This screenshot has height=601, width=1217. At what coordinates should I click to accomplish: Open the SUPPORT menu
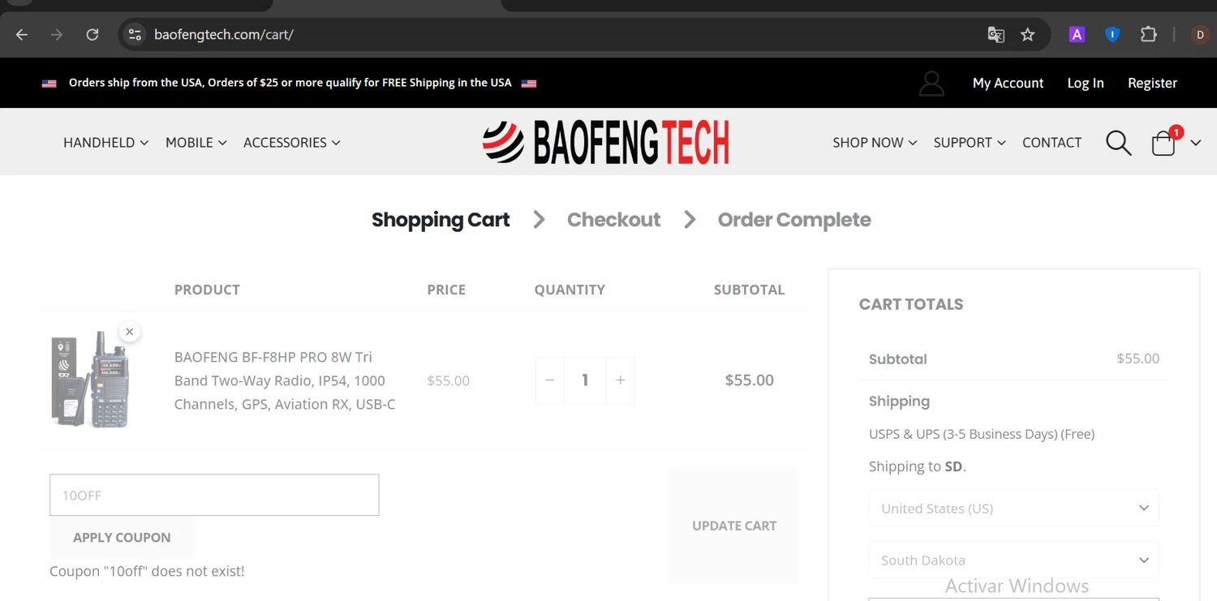pos(970,143)
